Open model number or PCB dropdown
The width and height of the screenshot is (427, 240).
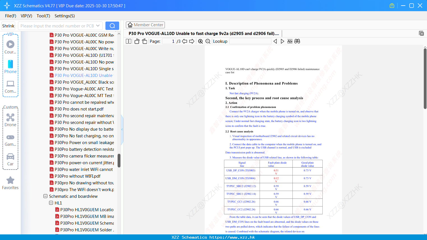point(98,26)
